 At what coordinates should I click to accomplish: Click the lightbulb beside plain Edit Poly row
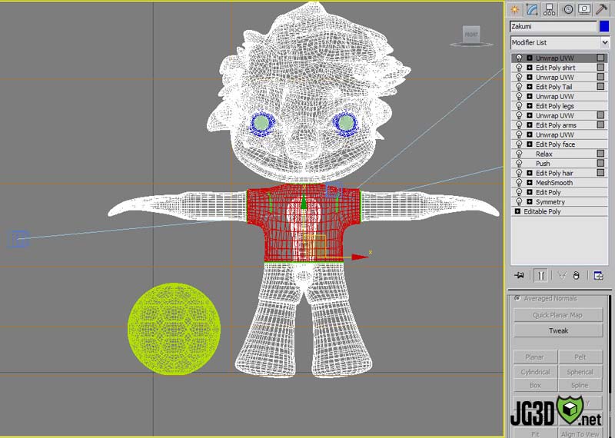click(x=520, y=193)
